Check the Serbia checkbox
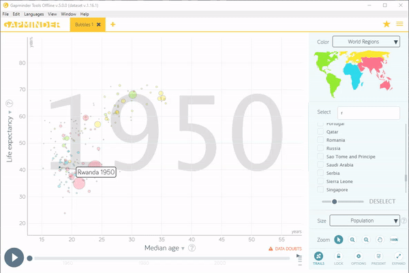The height and width of the screenshot is (273, 409). (320, 173)
